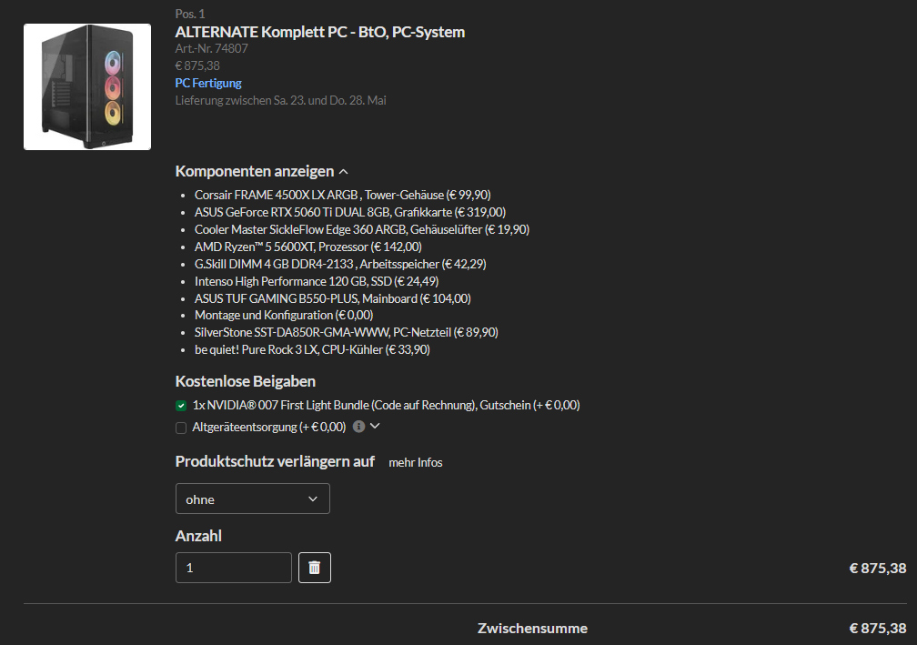Click the Anzahl quantity input field
This screenshot has width=917, height=645.
coord(233,568)
